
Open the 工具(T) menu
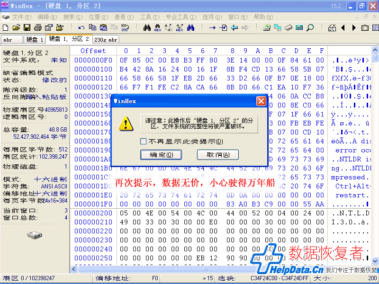point(150,17)
